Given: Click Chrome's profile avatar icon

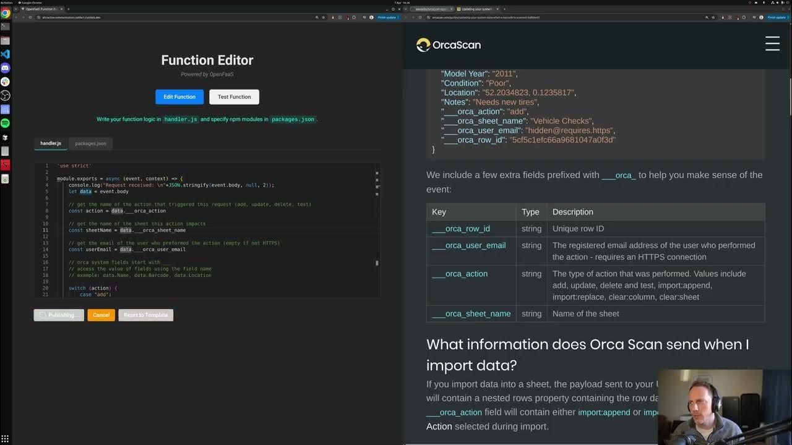Looking at the screenshot, I should coord(761,17).
